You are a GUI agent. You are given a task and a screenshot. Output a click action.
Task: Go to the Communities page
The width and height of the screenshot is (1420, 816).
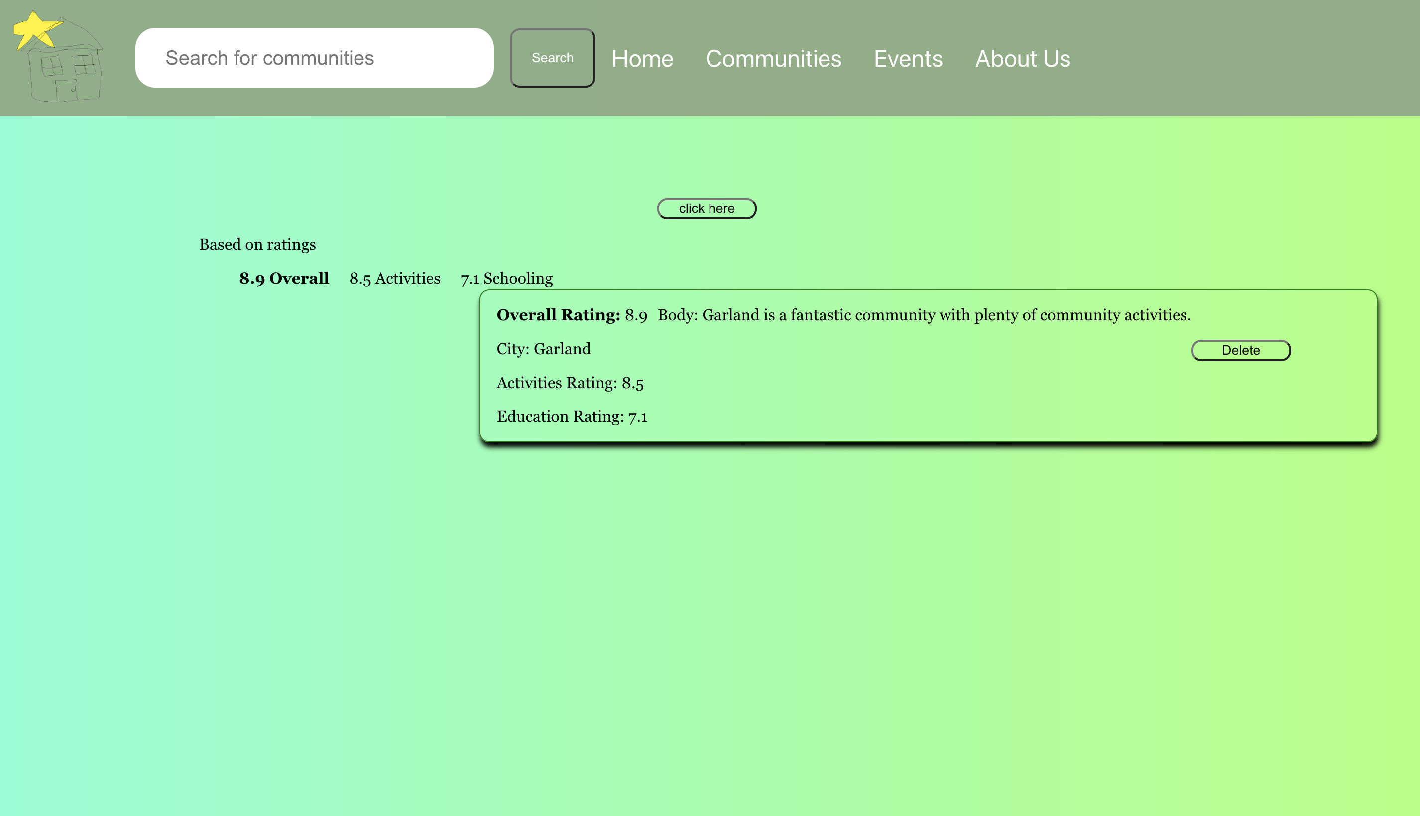click(x=773, y=58)
